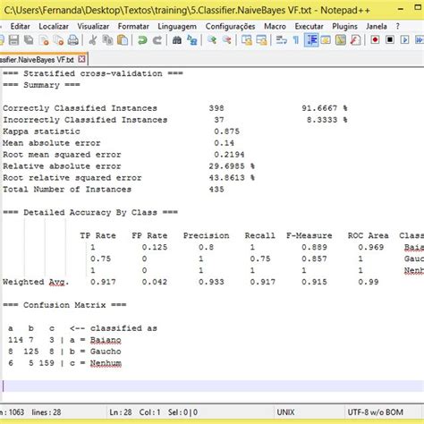
Task: Click the 'F-Measure' column header
Action: coord(309,235)
